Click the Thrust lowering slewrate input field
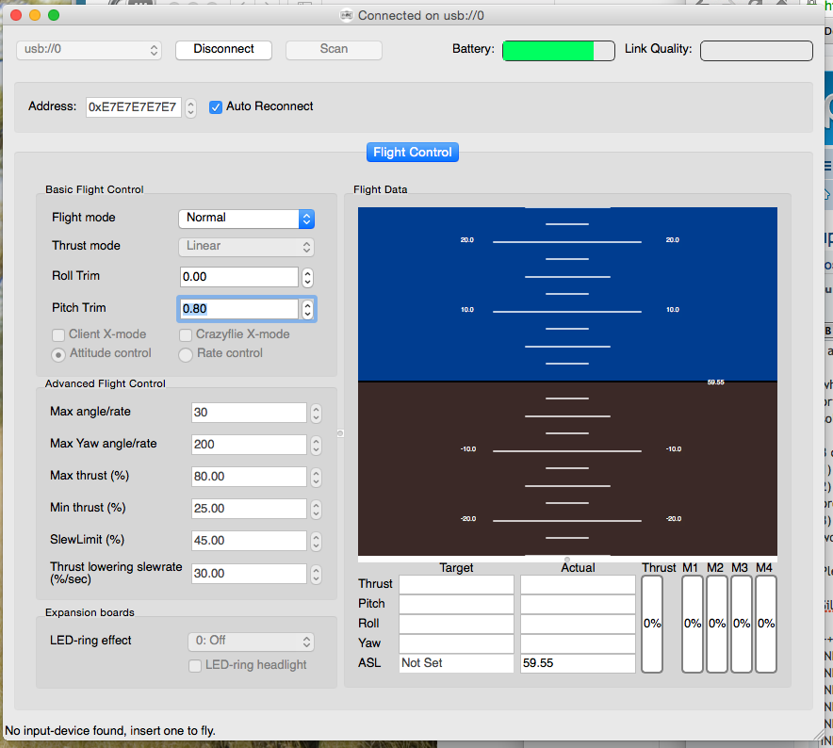Image resolution: width=833 pixels, height=748 pixels. 249,573
